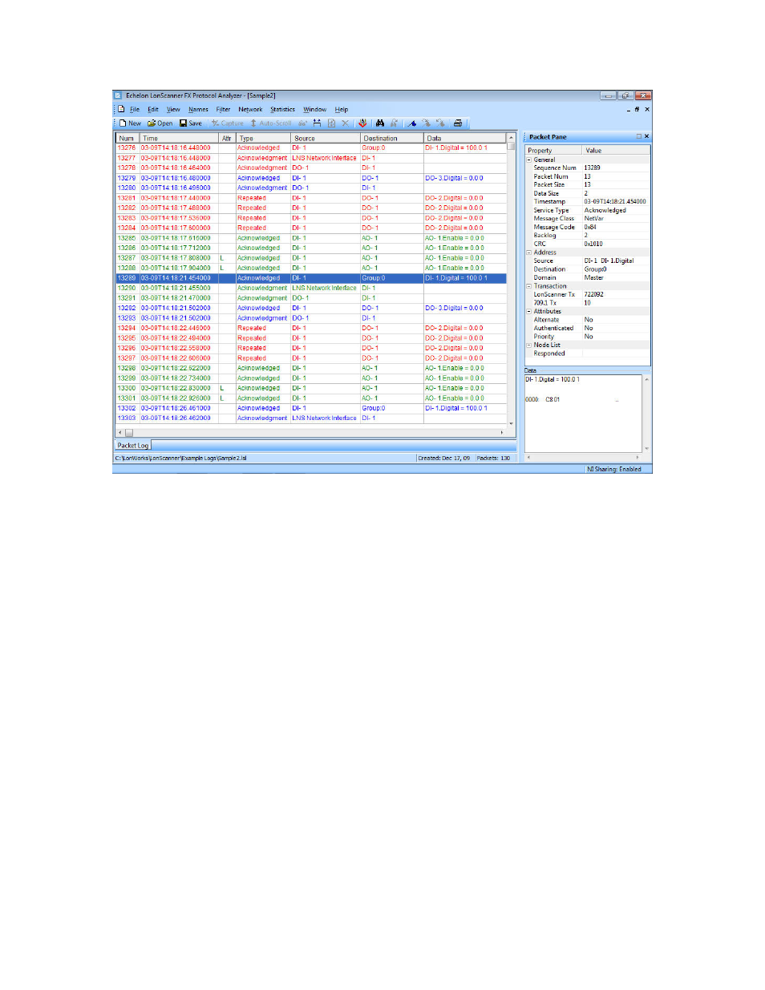Click the Capture toolbar button
This screenshot has width=765, height=990.
(x=228, y=123)
